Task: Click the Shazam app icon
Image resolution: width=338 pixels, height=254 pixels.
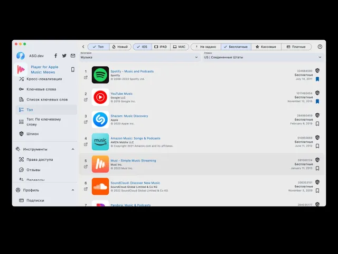Action: coord(100,120)
